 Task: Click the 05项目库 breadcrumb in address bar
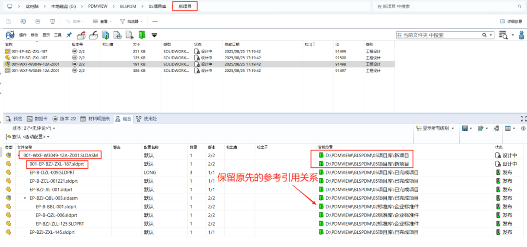click(157, 6)
